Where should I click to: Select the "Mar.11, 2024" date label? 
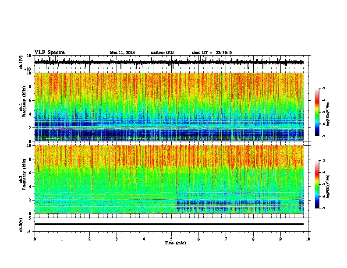pos(122,53)
